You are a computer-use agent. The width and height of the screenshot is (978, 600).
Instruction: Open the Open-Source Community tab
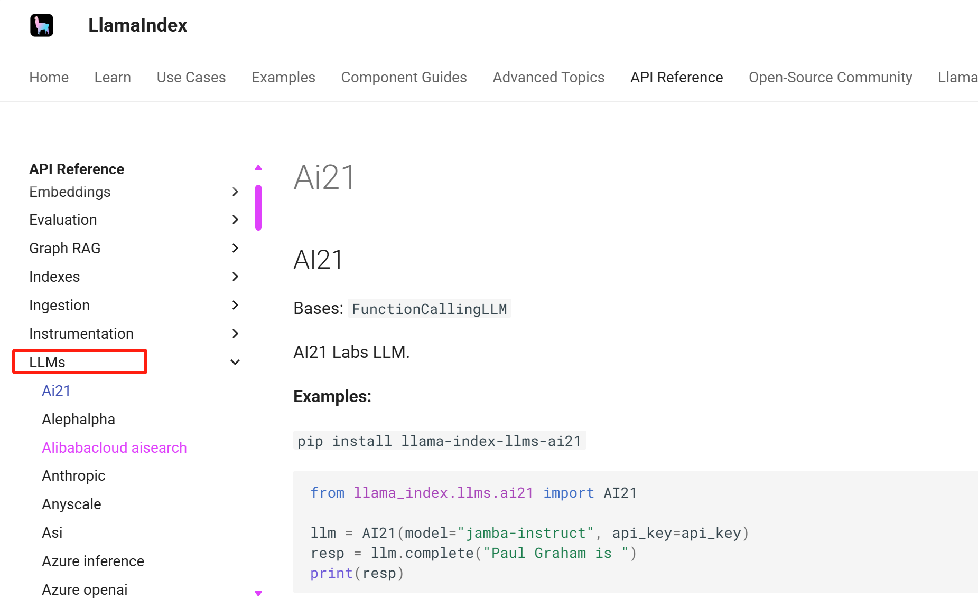coord(830,77)
